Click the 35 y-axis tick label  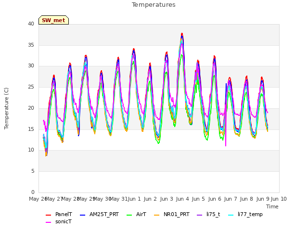[31, 45]
